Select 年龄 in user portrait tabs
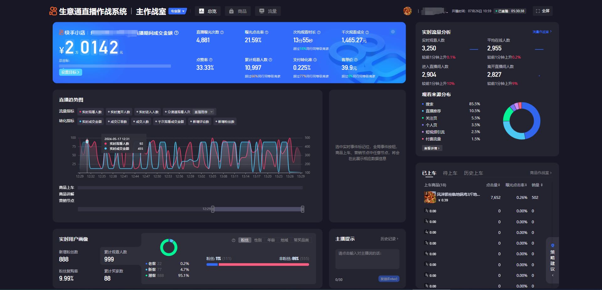602x290 pixels. point(271,240)
